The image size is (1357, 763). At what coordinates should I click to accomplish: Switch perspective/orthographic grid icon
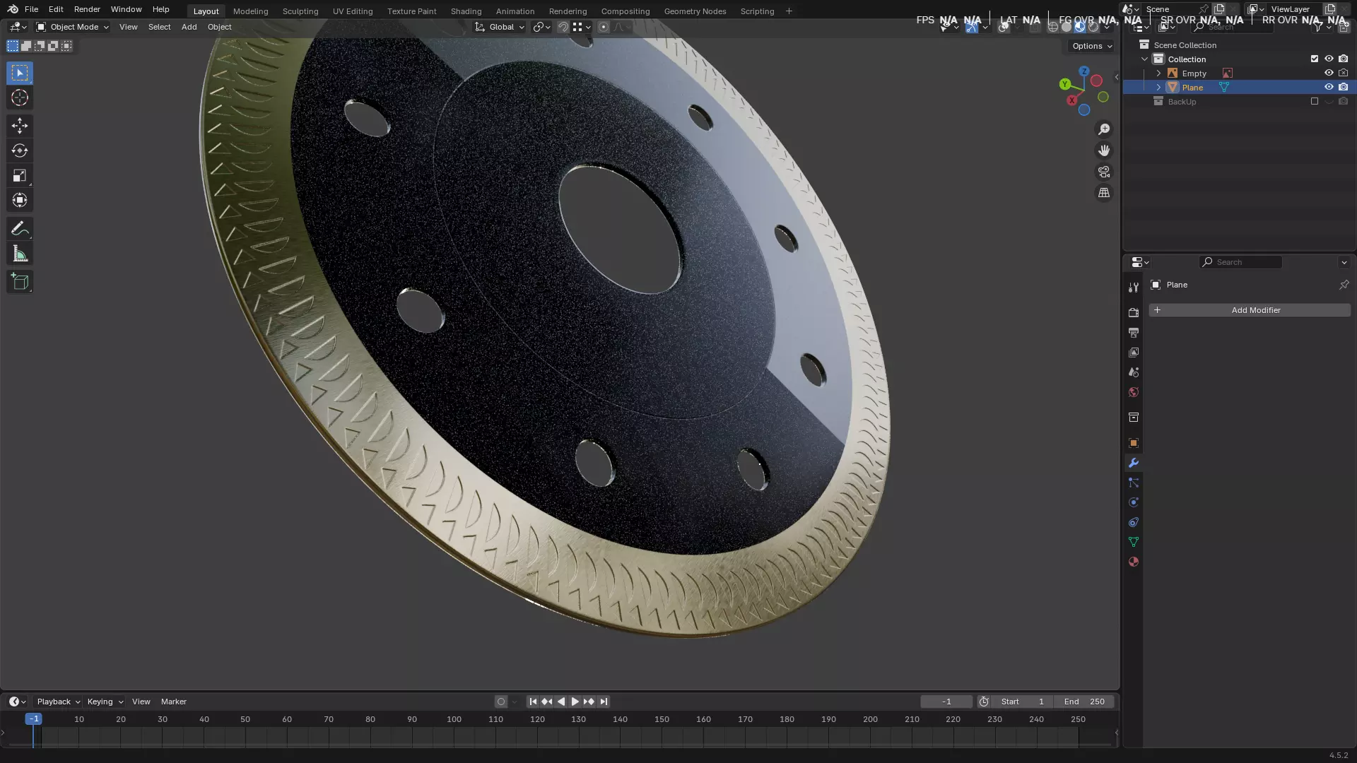[x=1104, y=193]
